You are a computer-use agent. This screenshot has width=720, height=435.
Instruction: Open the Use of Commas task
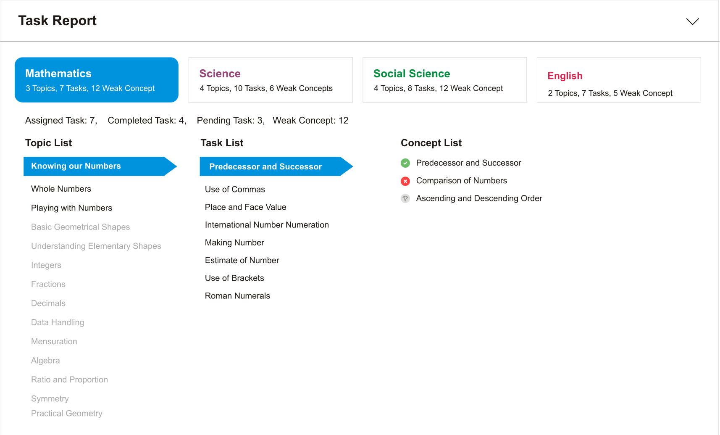pos(235,190)
